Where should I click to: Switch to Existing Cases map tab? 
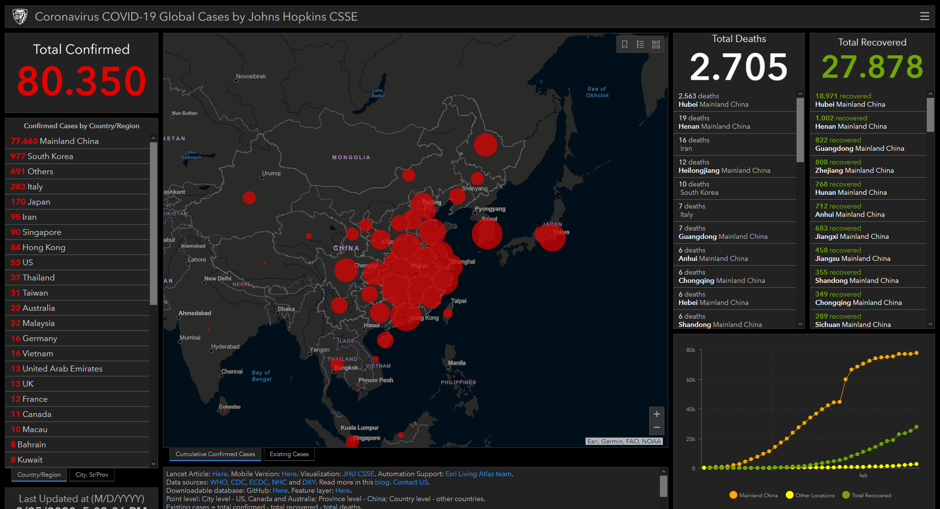(289, 454)
